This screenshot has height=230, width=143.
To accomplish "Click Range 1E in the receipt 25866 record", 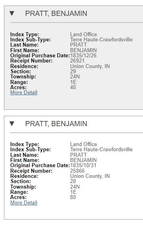I will click(x=73, y=192).
